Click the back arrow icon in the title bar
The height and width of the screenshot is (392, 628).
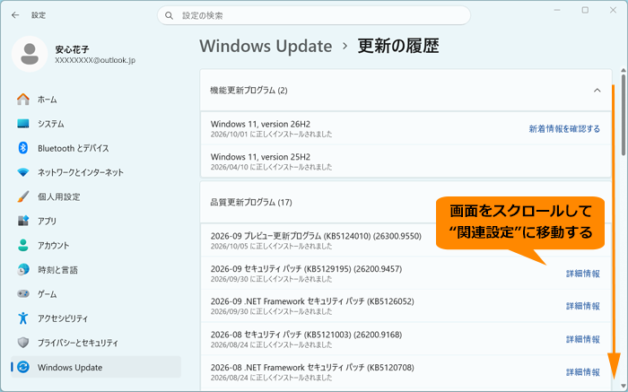(15, 15)
